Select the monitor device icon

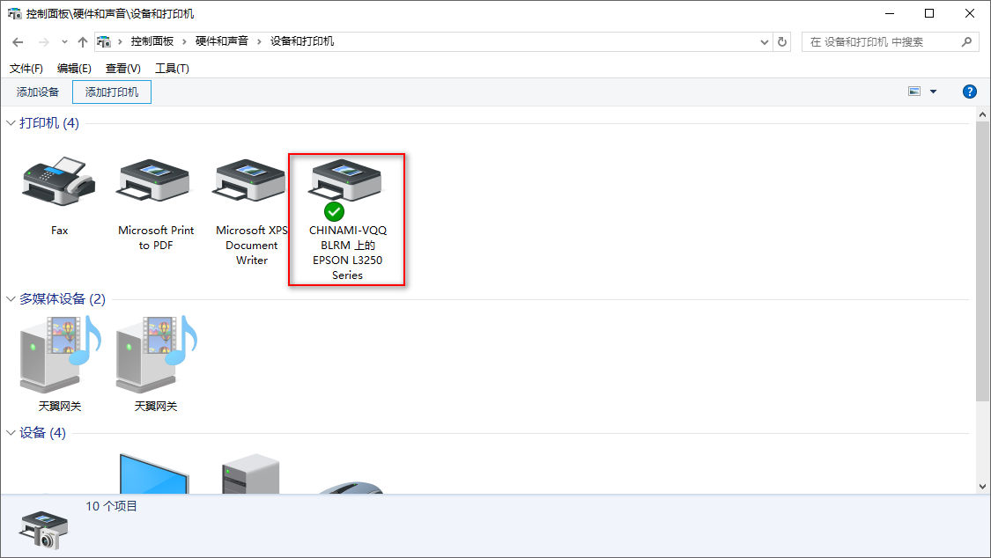[154, 474]
